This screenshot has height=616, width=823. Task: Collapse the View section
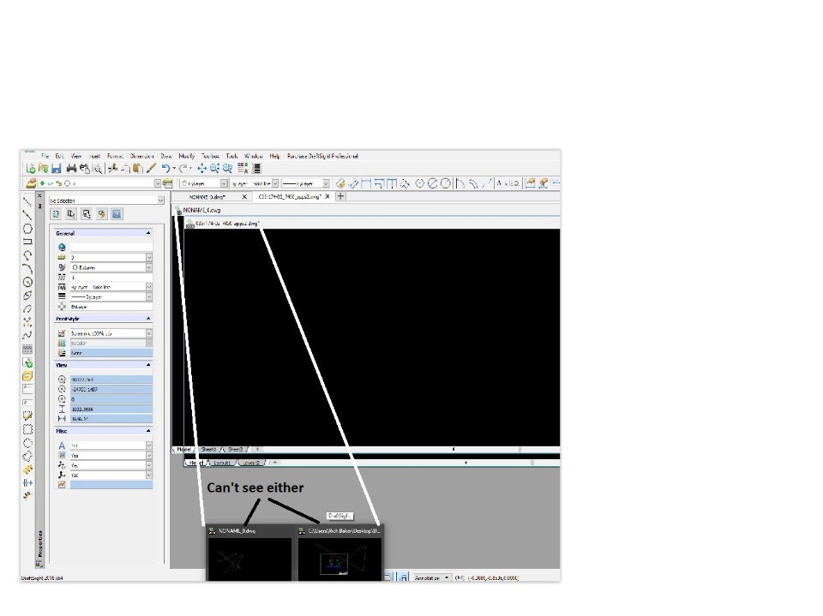[x=148, y=365]
